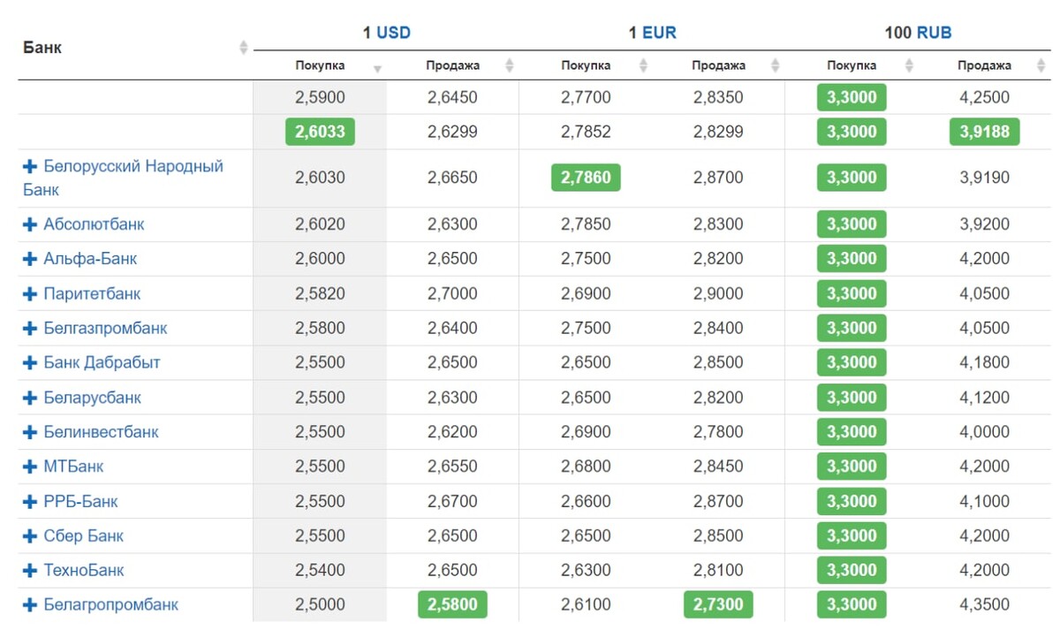Click the highlighted best USD buy rate 2,6033

[x=320, y=133]
